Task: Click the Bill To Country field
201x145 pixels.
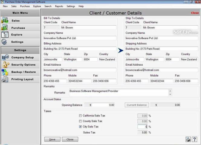Action: pos(107,59)
